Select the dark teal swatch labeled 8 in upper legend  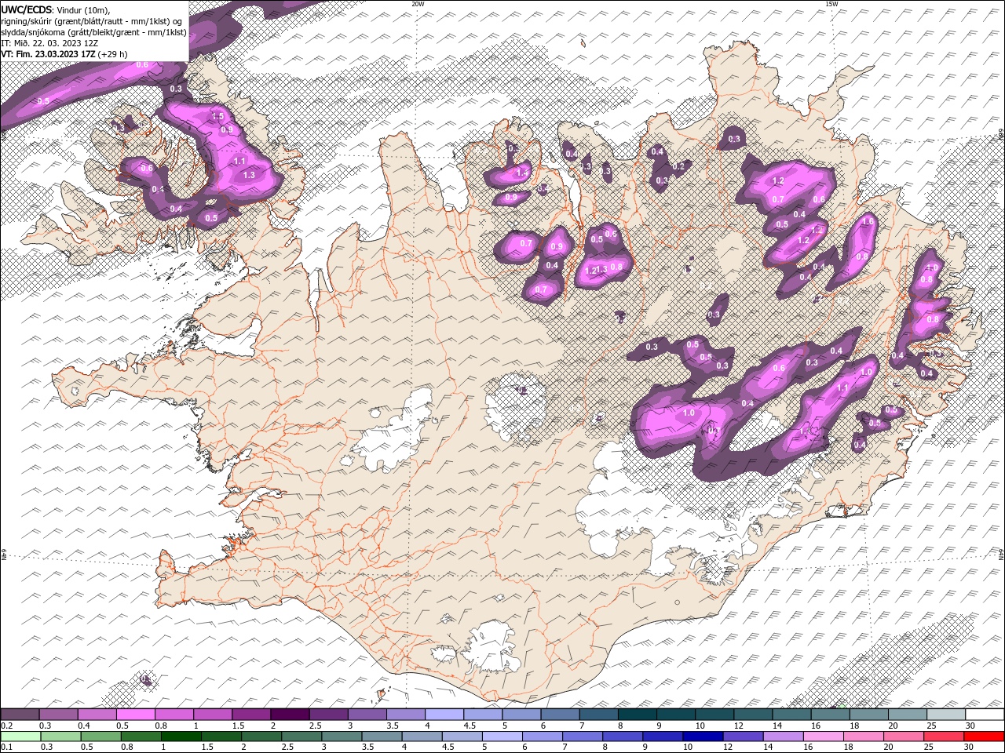637,715
